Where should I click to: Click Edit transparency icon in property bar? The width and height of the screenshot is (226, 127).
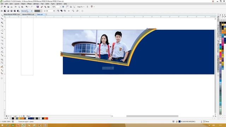[x=77, y=11]
